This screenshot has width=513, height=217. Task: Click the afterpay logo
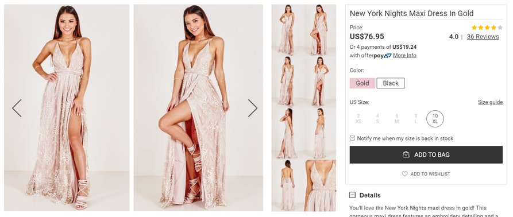tap(376, 56)
